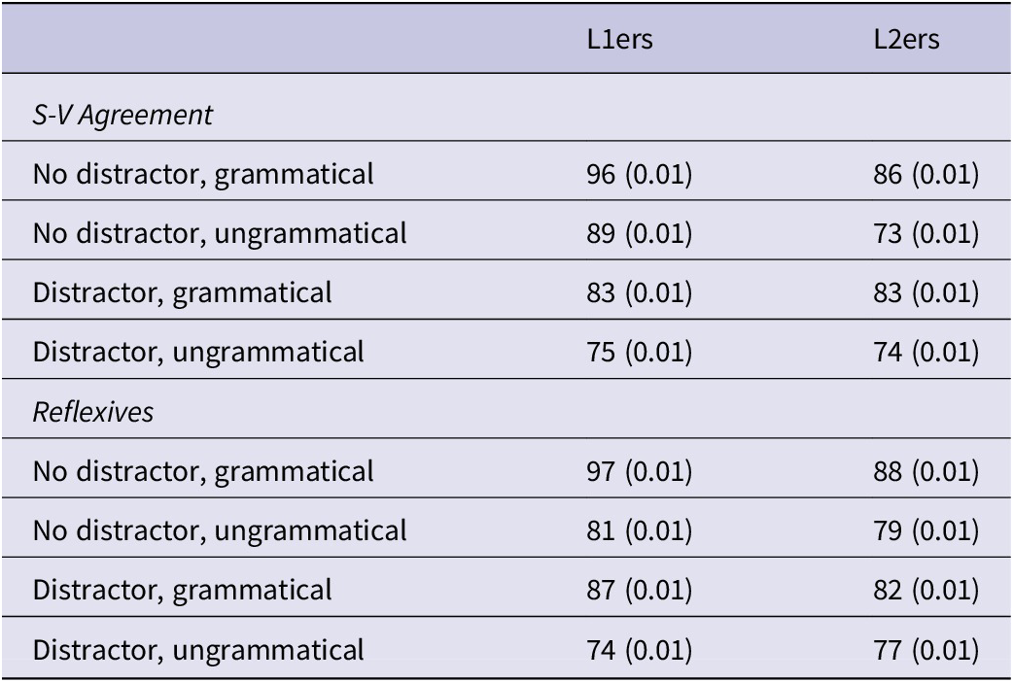Click the S-V Agreement 'Distractor, grammatical' label
The width and height of the screenshot is (1013, 682).
(182, 293)
